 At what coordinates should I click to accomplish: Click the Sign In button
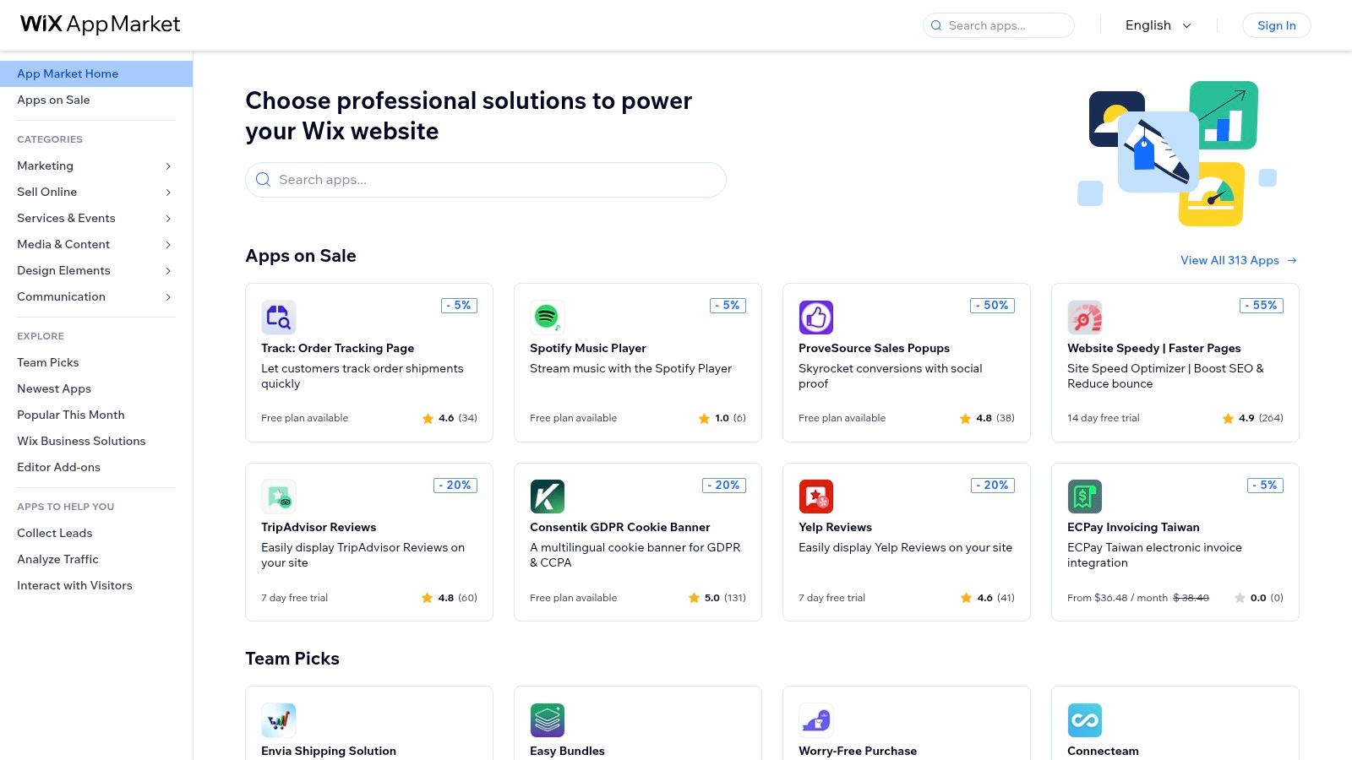1276,25
